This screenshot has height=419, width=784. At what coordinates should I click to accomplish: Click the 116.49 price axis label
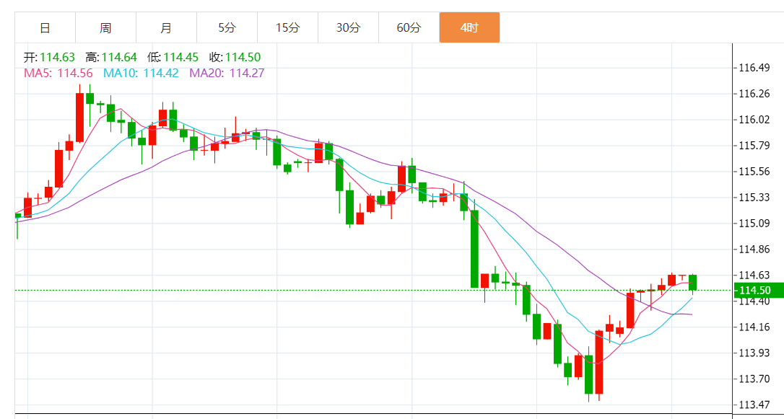(x=756, y=67)
